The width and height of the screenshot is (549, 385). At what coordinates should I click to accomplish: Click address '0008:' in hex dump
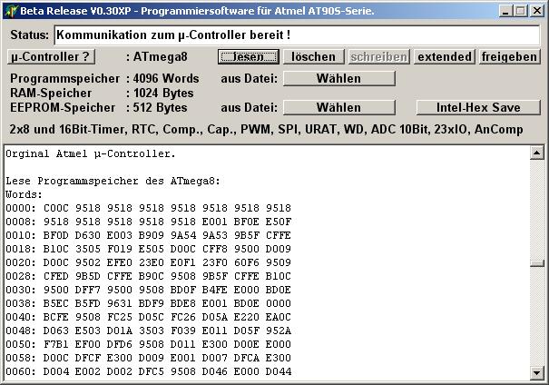pyautogui.click(x=21, y=222)
